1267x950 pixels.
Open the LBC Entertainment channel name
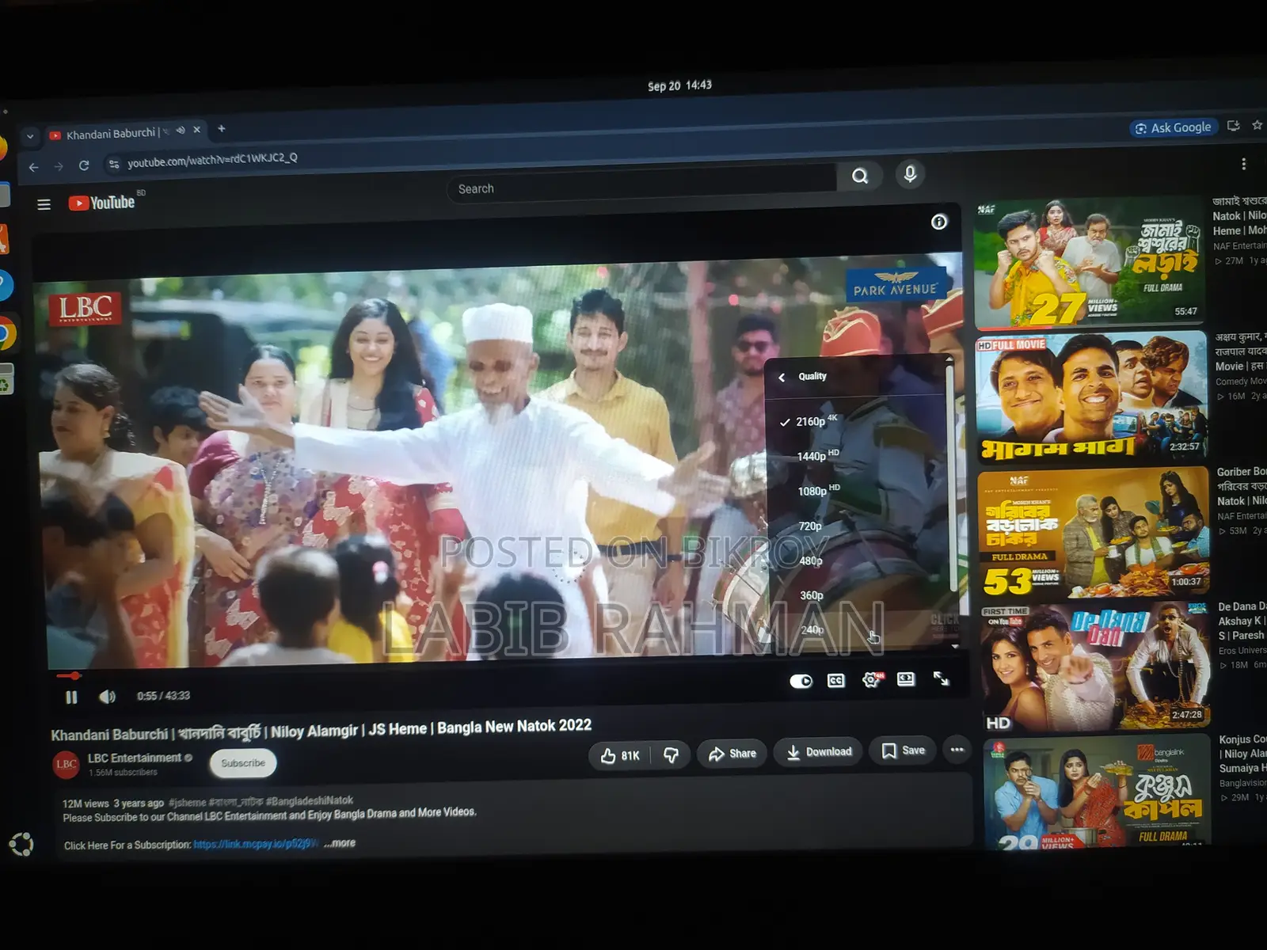pos(135,758)
